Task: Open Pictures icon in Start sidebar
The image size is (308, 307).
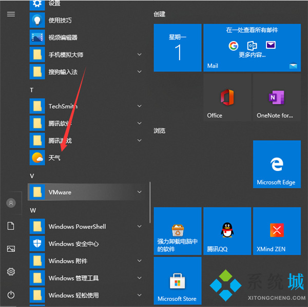Action: 11,249
